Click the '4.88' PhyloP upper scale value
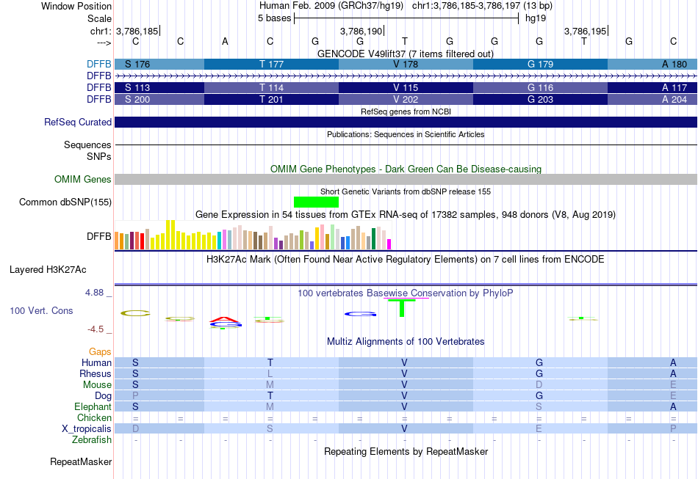Image resolution: width=698 pixels, height=479 pixels. click(x=94, y=293)
